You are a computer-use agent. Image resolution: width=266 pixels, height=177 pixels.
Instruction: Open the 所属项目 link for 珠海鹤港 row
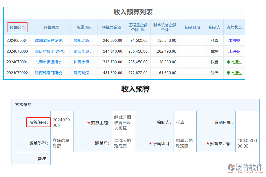82,73
